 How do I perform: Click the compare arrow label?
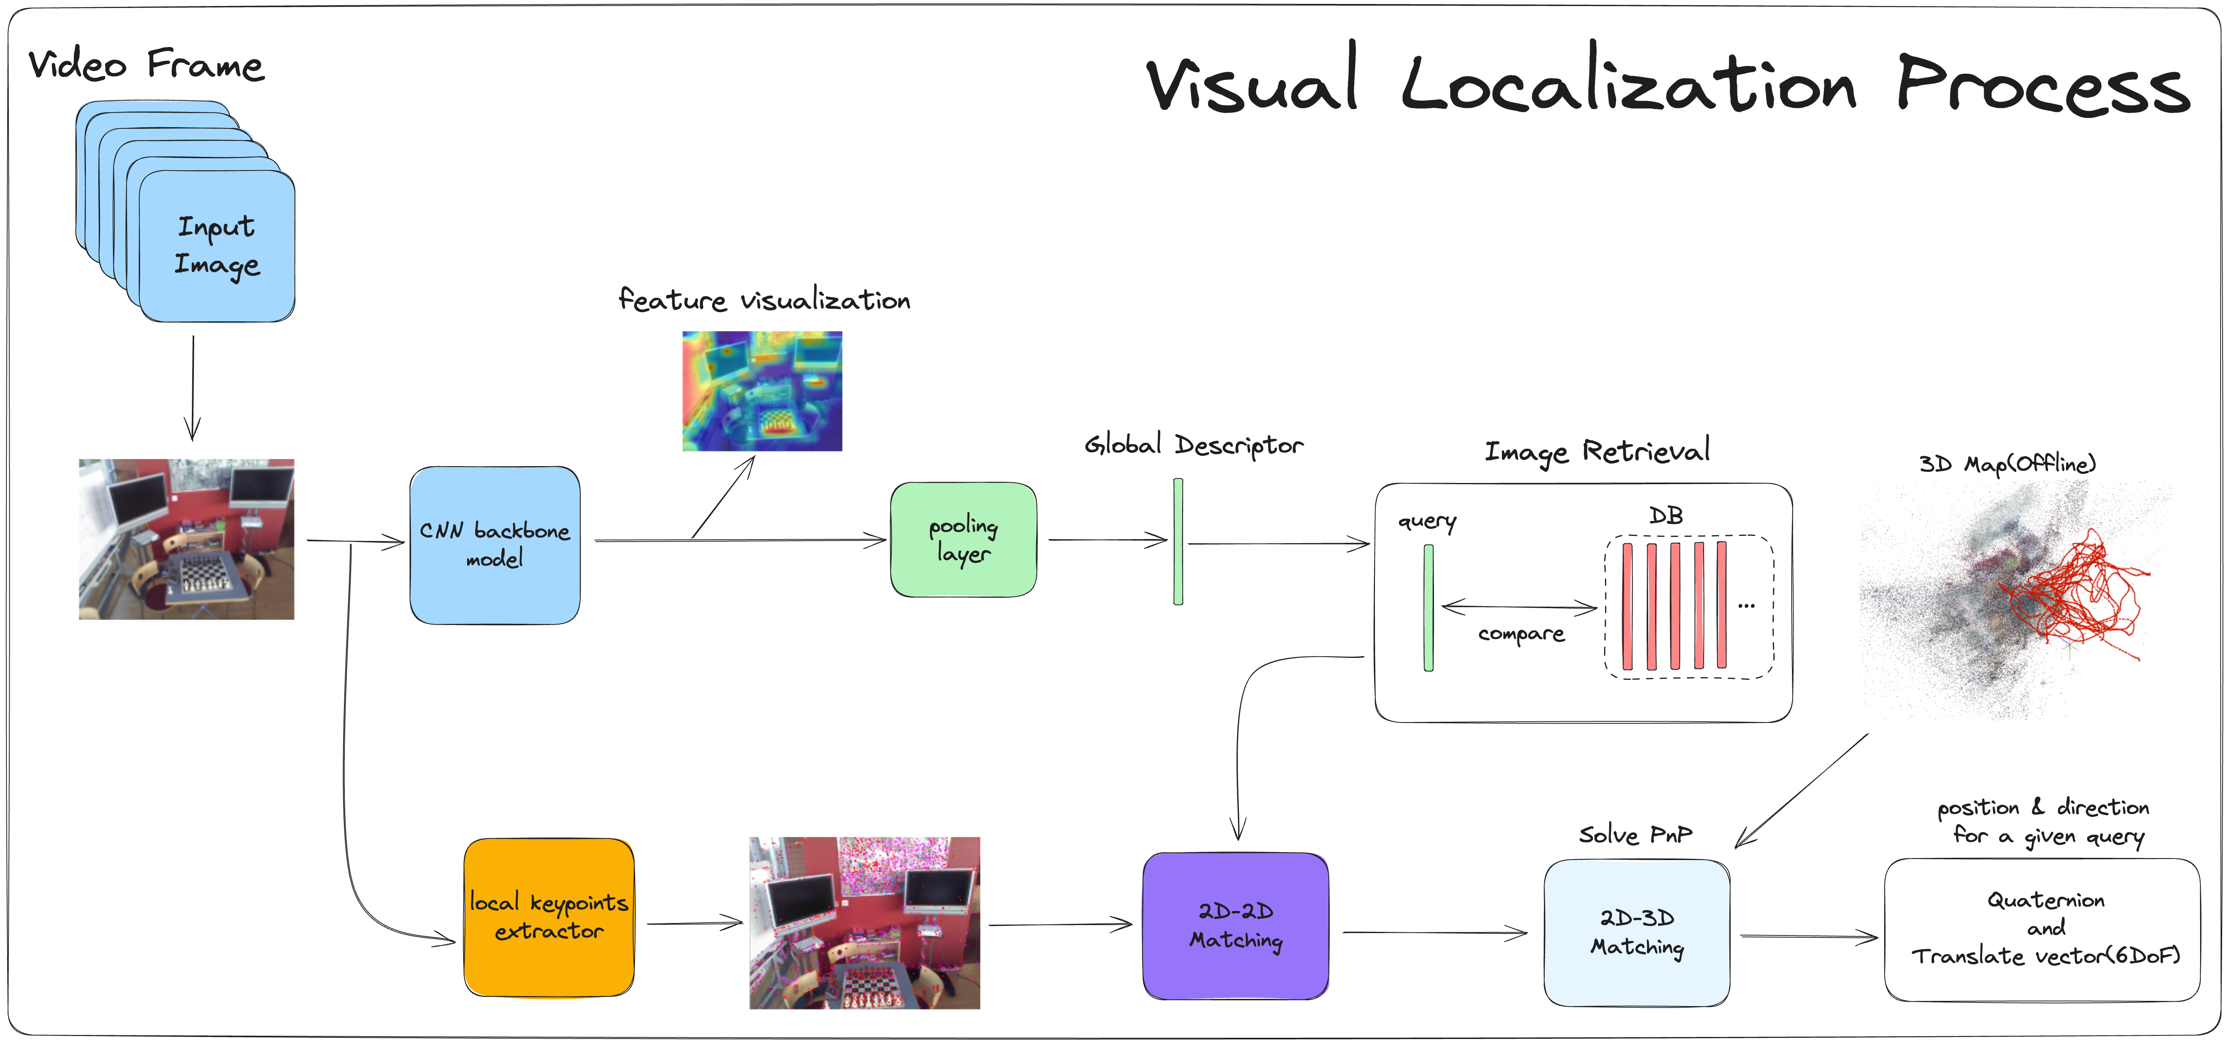pos(1520,634)
